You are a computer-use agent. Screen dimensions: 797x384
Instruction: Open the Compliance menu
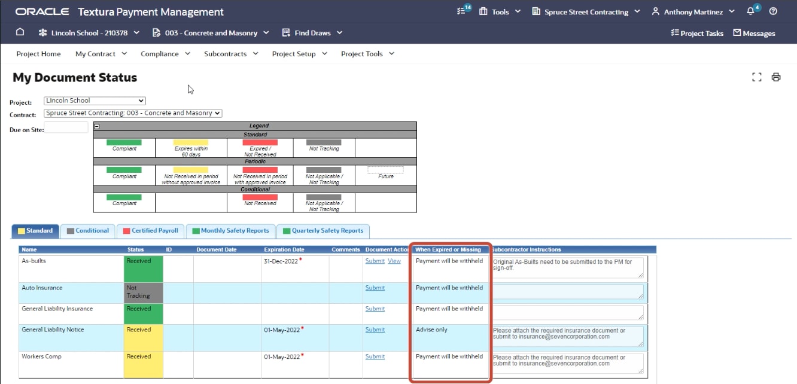165,54
